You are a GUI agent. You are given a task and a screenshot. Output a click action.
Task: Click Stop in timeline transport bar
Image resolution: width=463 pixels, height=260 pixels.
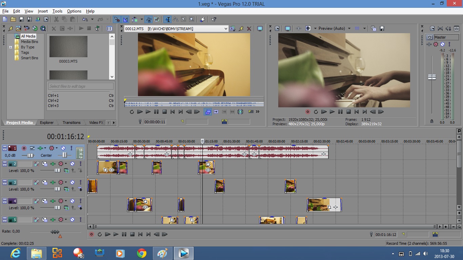[133, 234]
